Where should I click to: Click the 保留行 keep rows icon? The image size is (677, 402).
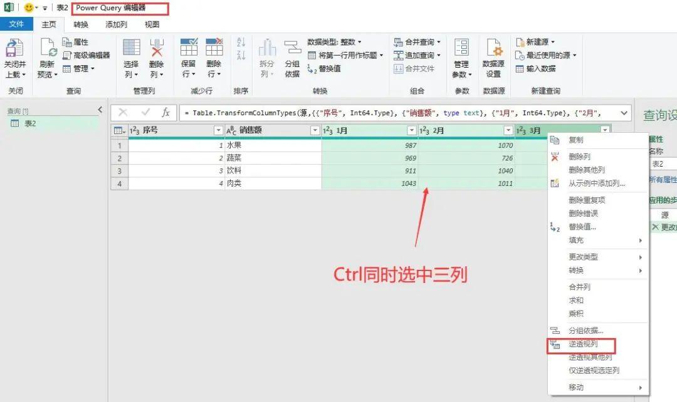(x=189, y=49)
